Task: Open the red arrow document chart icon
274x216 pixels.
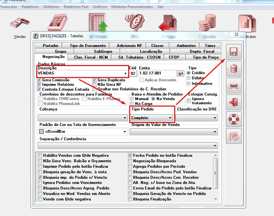Action: pos(167,23)
